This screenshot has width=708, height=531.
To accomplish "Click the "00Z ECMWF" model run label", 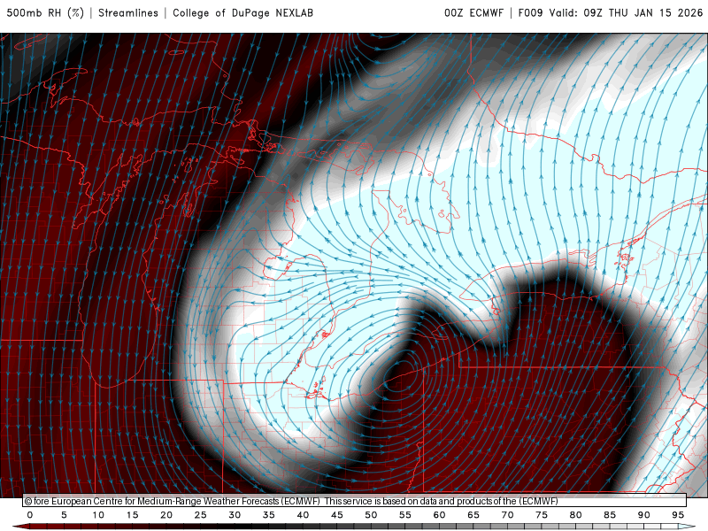I will coord(473,13).
